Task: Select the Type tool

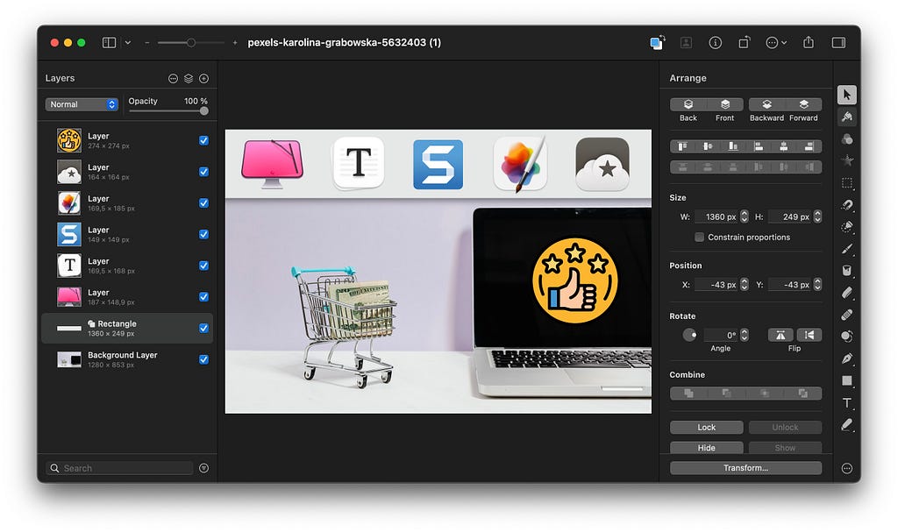Action: coord(847,402)
